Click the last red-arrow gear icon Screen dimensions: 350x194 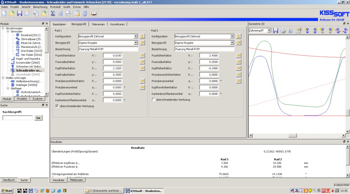coord(346,31)
